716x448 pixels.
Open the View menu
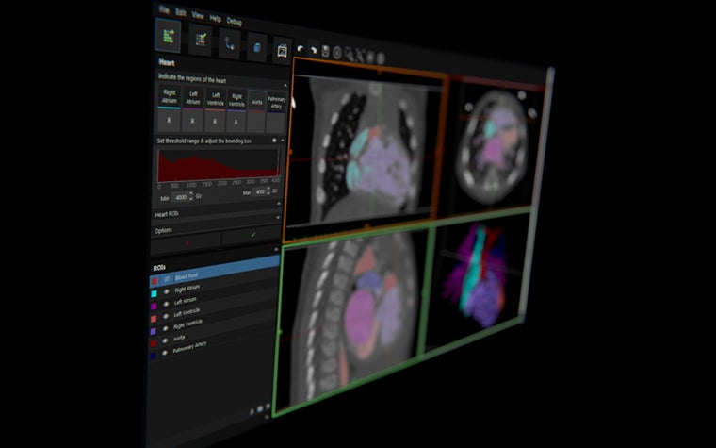198,15
